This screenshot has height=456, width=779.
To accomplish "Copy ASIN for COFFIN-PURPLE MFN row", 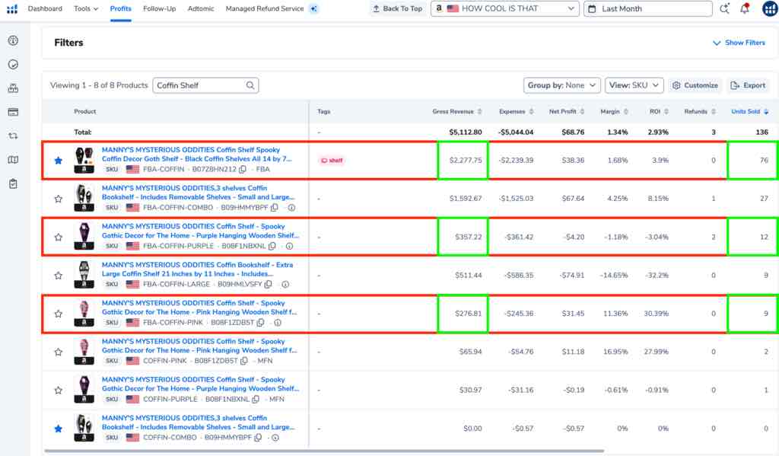I will click(256, 399).
